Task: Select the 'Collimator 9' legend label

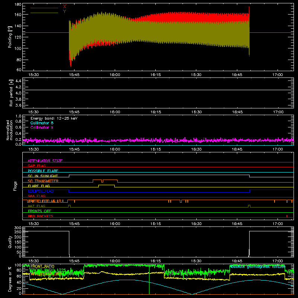Action: tap(42, 127)
